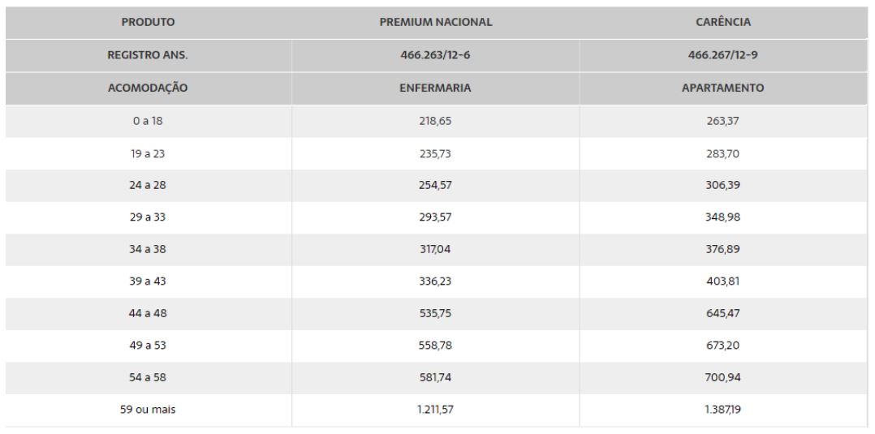This screenshot has width=875, height=434.
Task: Select the 0 a 18 age range
Action: [x=149, y=121]
